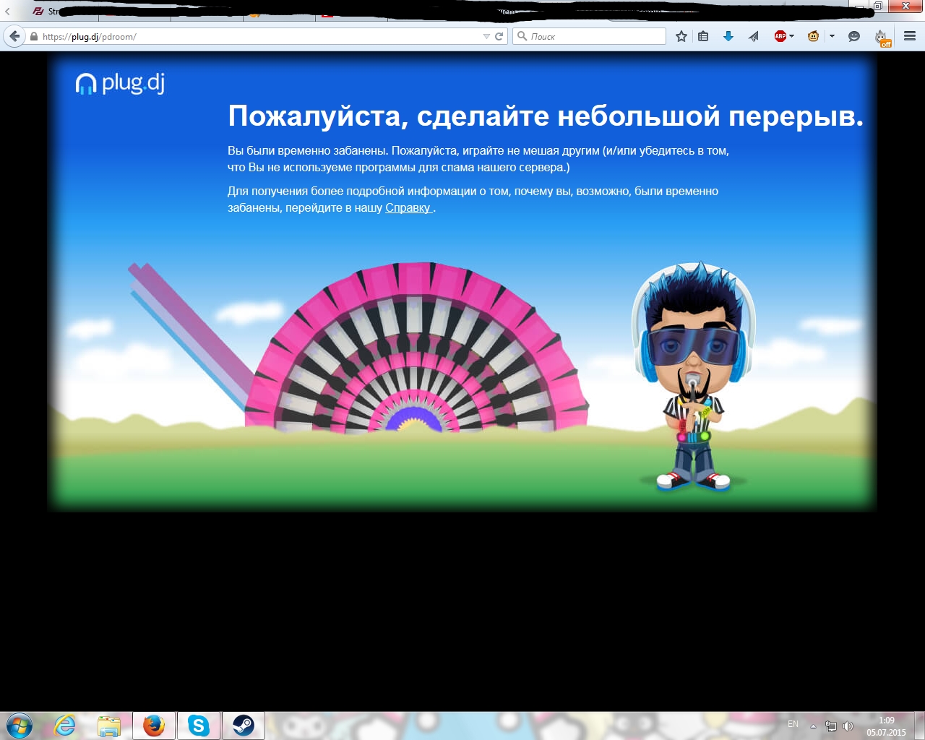
Task: Open the chat smiley toolbar icon
Action: (853, 36)
